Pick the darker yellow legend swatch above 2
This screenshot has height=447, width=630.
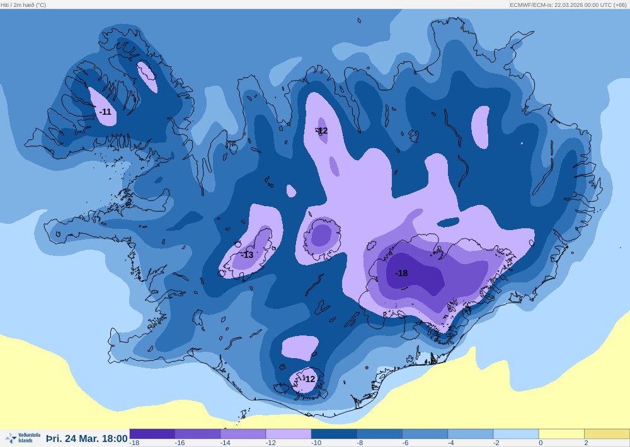pos(607,434)
